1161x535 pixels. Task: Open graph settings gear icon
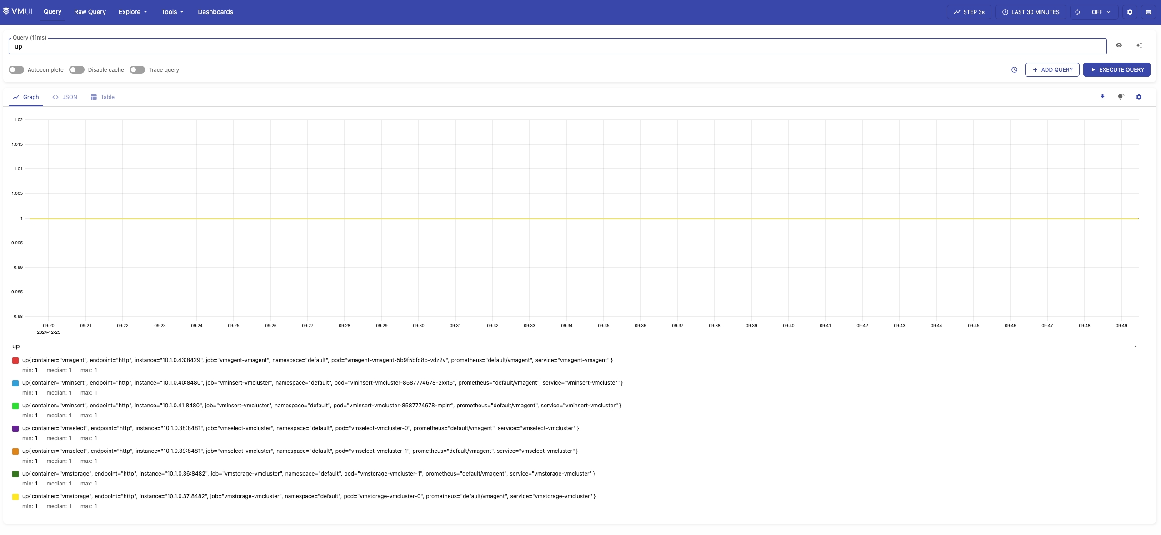coord(1139,97)
